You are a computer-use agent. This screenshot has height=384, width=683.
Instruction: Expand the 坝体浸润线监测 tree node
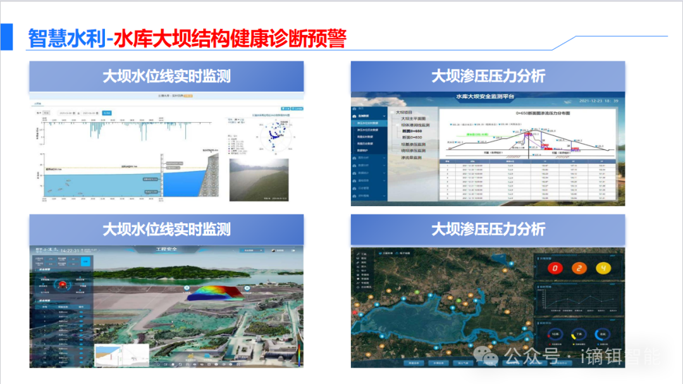click(415, 125)
